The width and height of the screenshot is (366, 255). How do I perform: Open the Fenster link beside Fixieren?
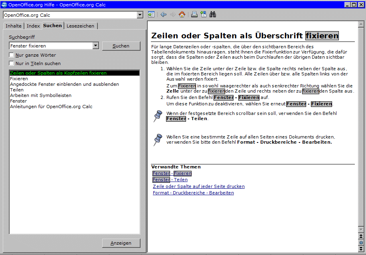(161, 173)
